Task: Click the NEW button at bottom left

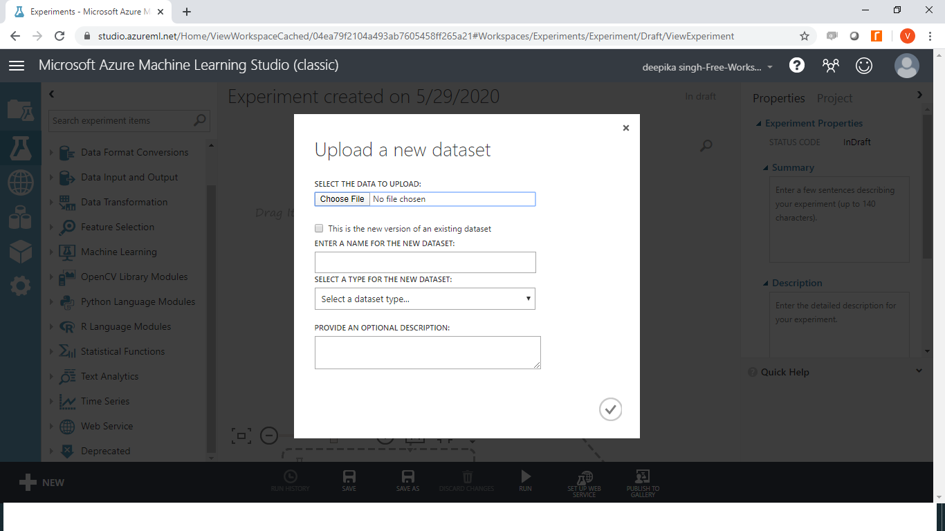Action: (x=42, y=483)
